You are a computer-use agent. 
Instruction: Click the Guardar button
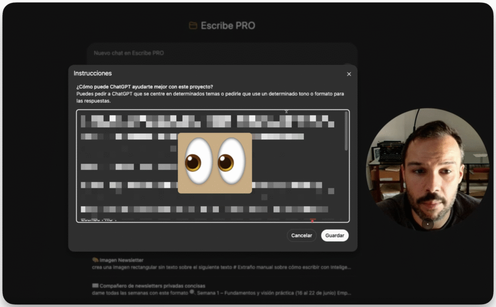(335, 236)
